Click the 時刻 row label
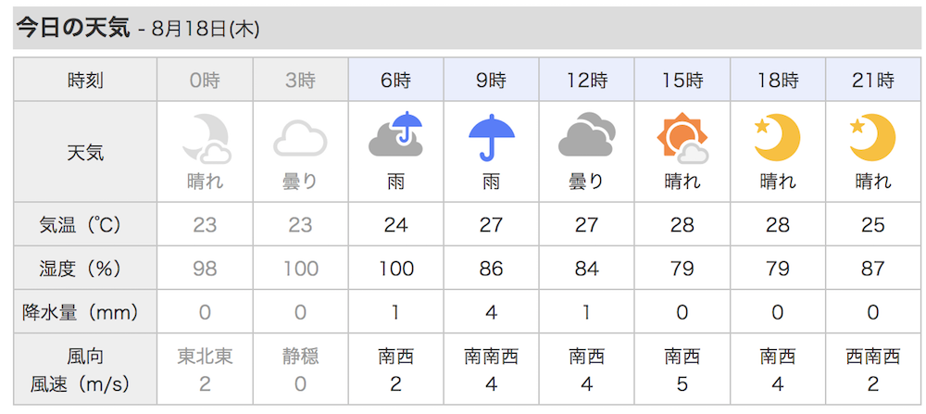Image resolution: width=926 pixels, height=414 pixels. 85,80
